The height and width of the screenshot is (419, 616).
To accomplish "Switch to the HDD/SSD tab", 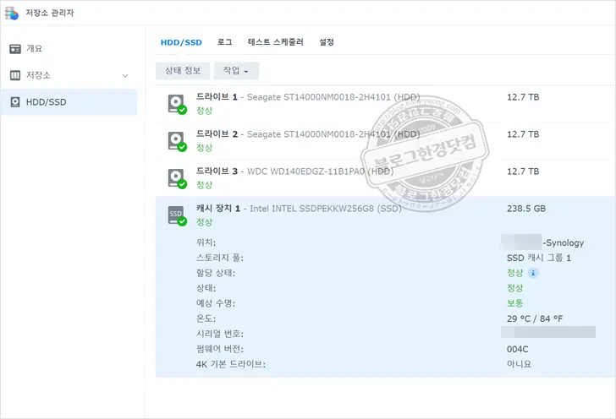I will [x=181, y=42].
